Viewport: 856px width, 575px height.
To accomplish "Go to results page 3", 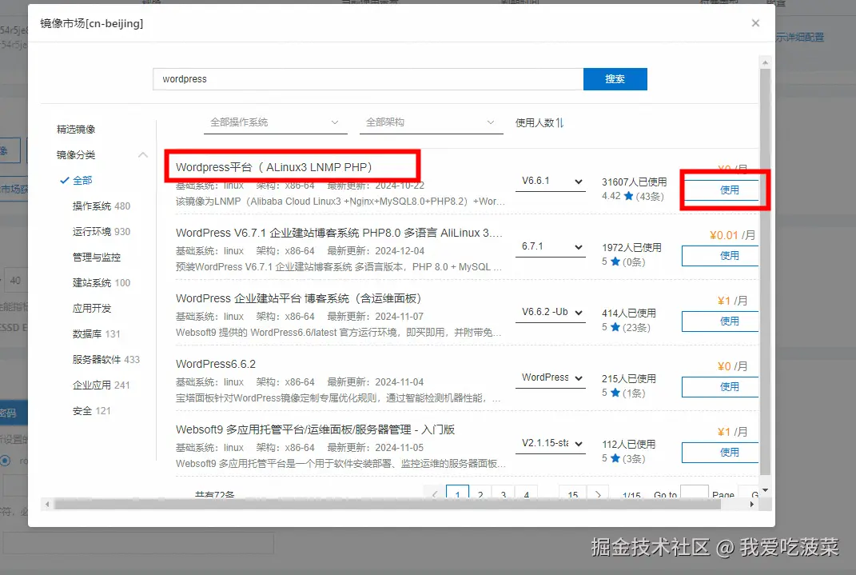I will [504, 493].
